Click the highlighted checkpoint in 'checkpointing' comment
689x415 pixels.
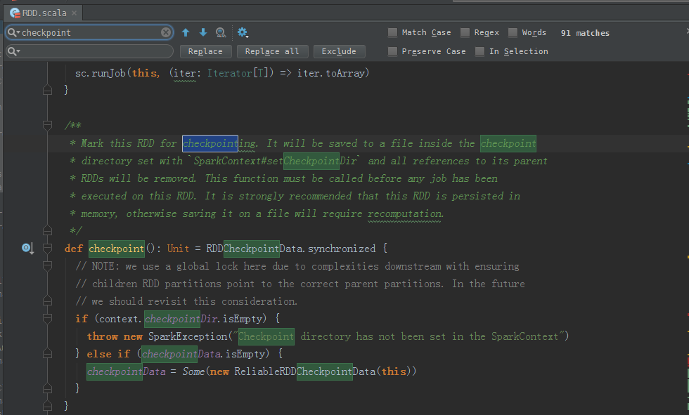(210, 143)
